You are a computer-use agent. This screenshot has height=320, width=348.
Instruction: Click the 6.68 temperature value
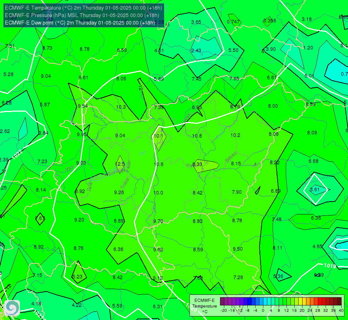click(x=314, y=161)
